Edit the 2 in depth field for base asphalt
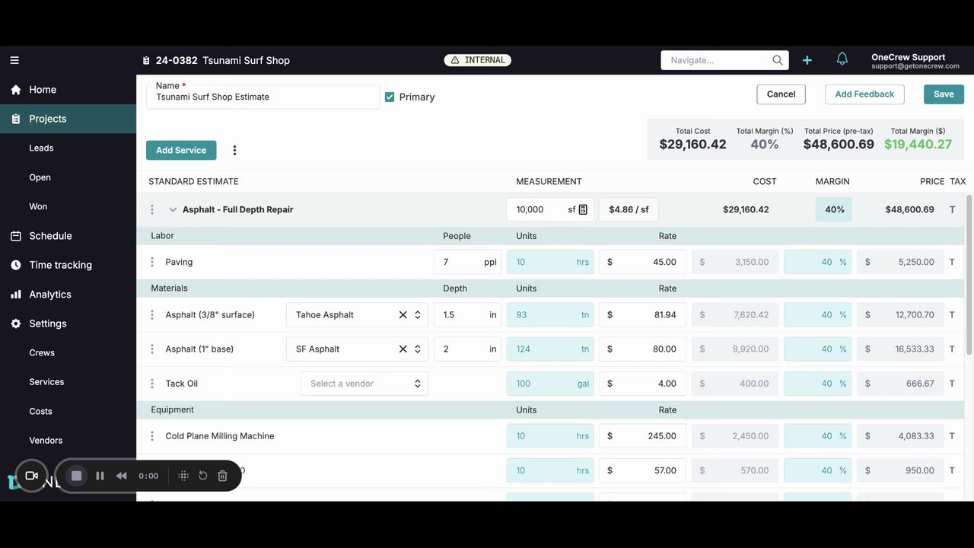974x548 pixels. point(467,349)
